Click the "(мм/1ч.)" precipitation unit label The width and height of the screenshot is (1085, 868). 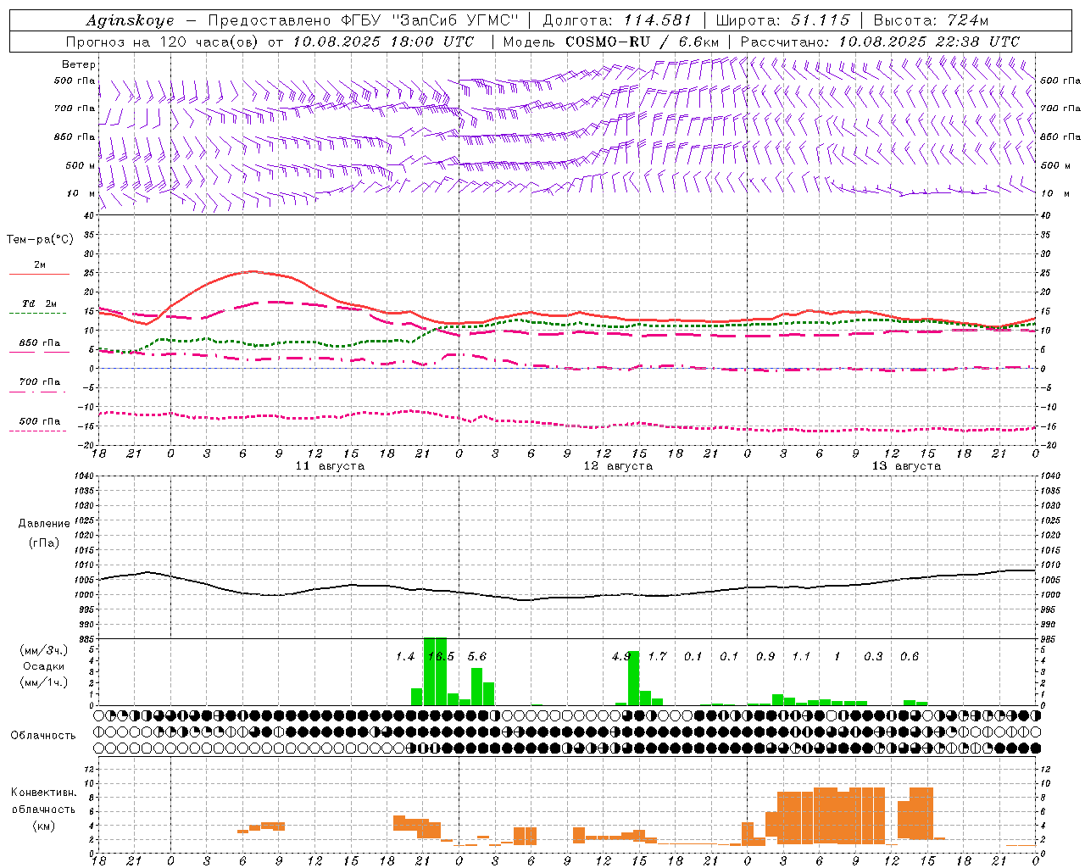click(x=42, y=682)
